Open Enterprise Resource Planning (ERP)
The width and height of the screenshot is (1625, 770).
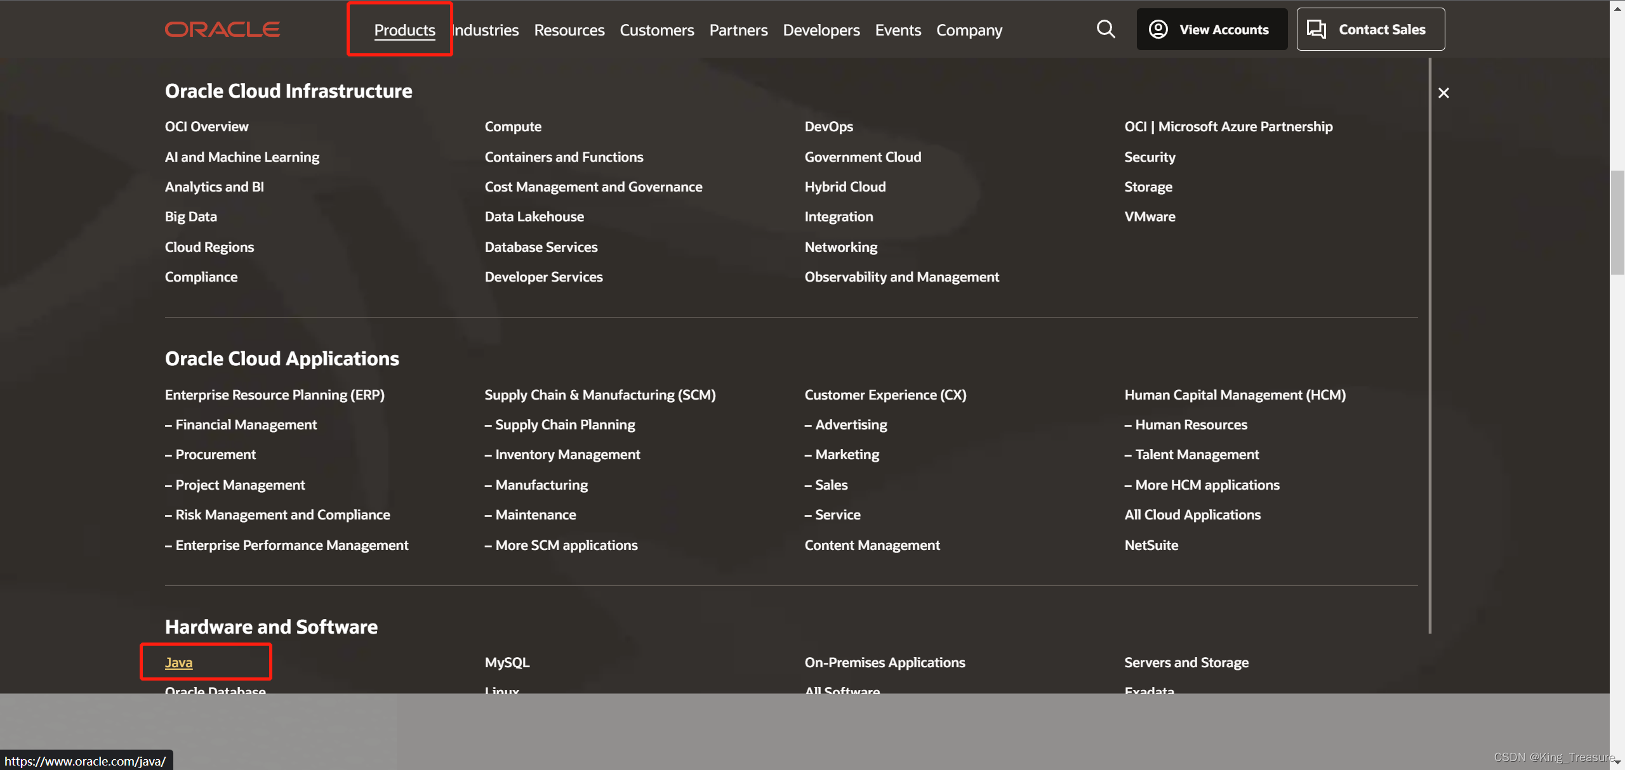(x=275, y=395)
